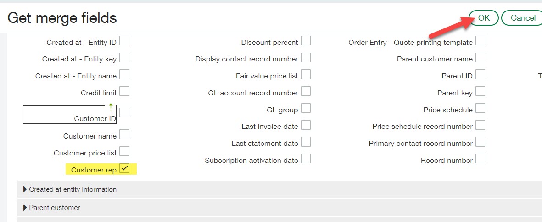Check the Subscription activation date checkbox

tap(306, 159)
